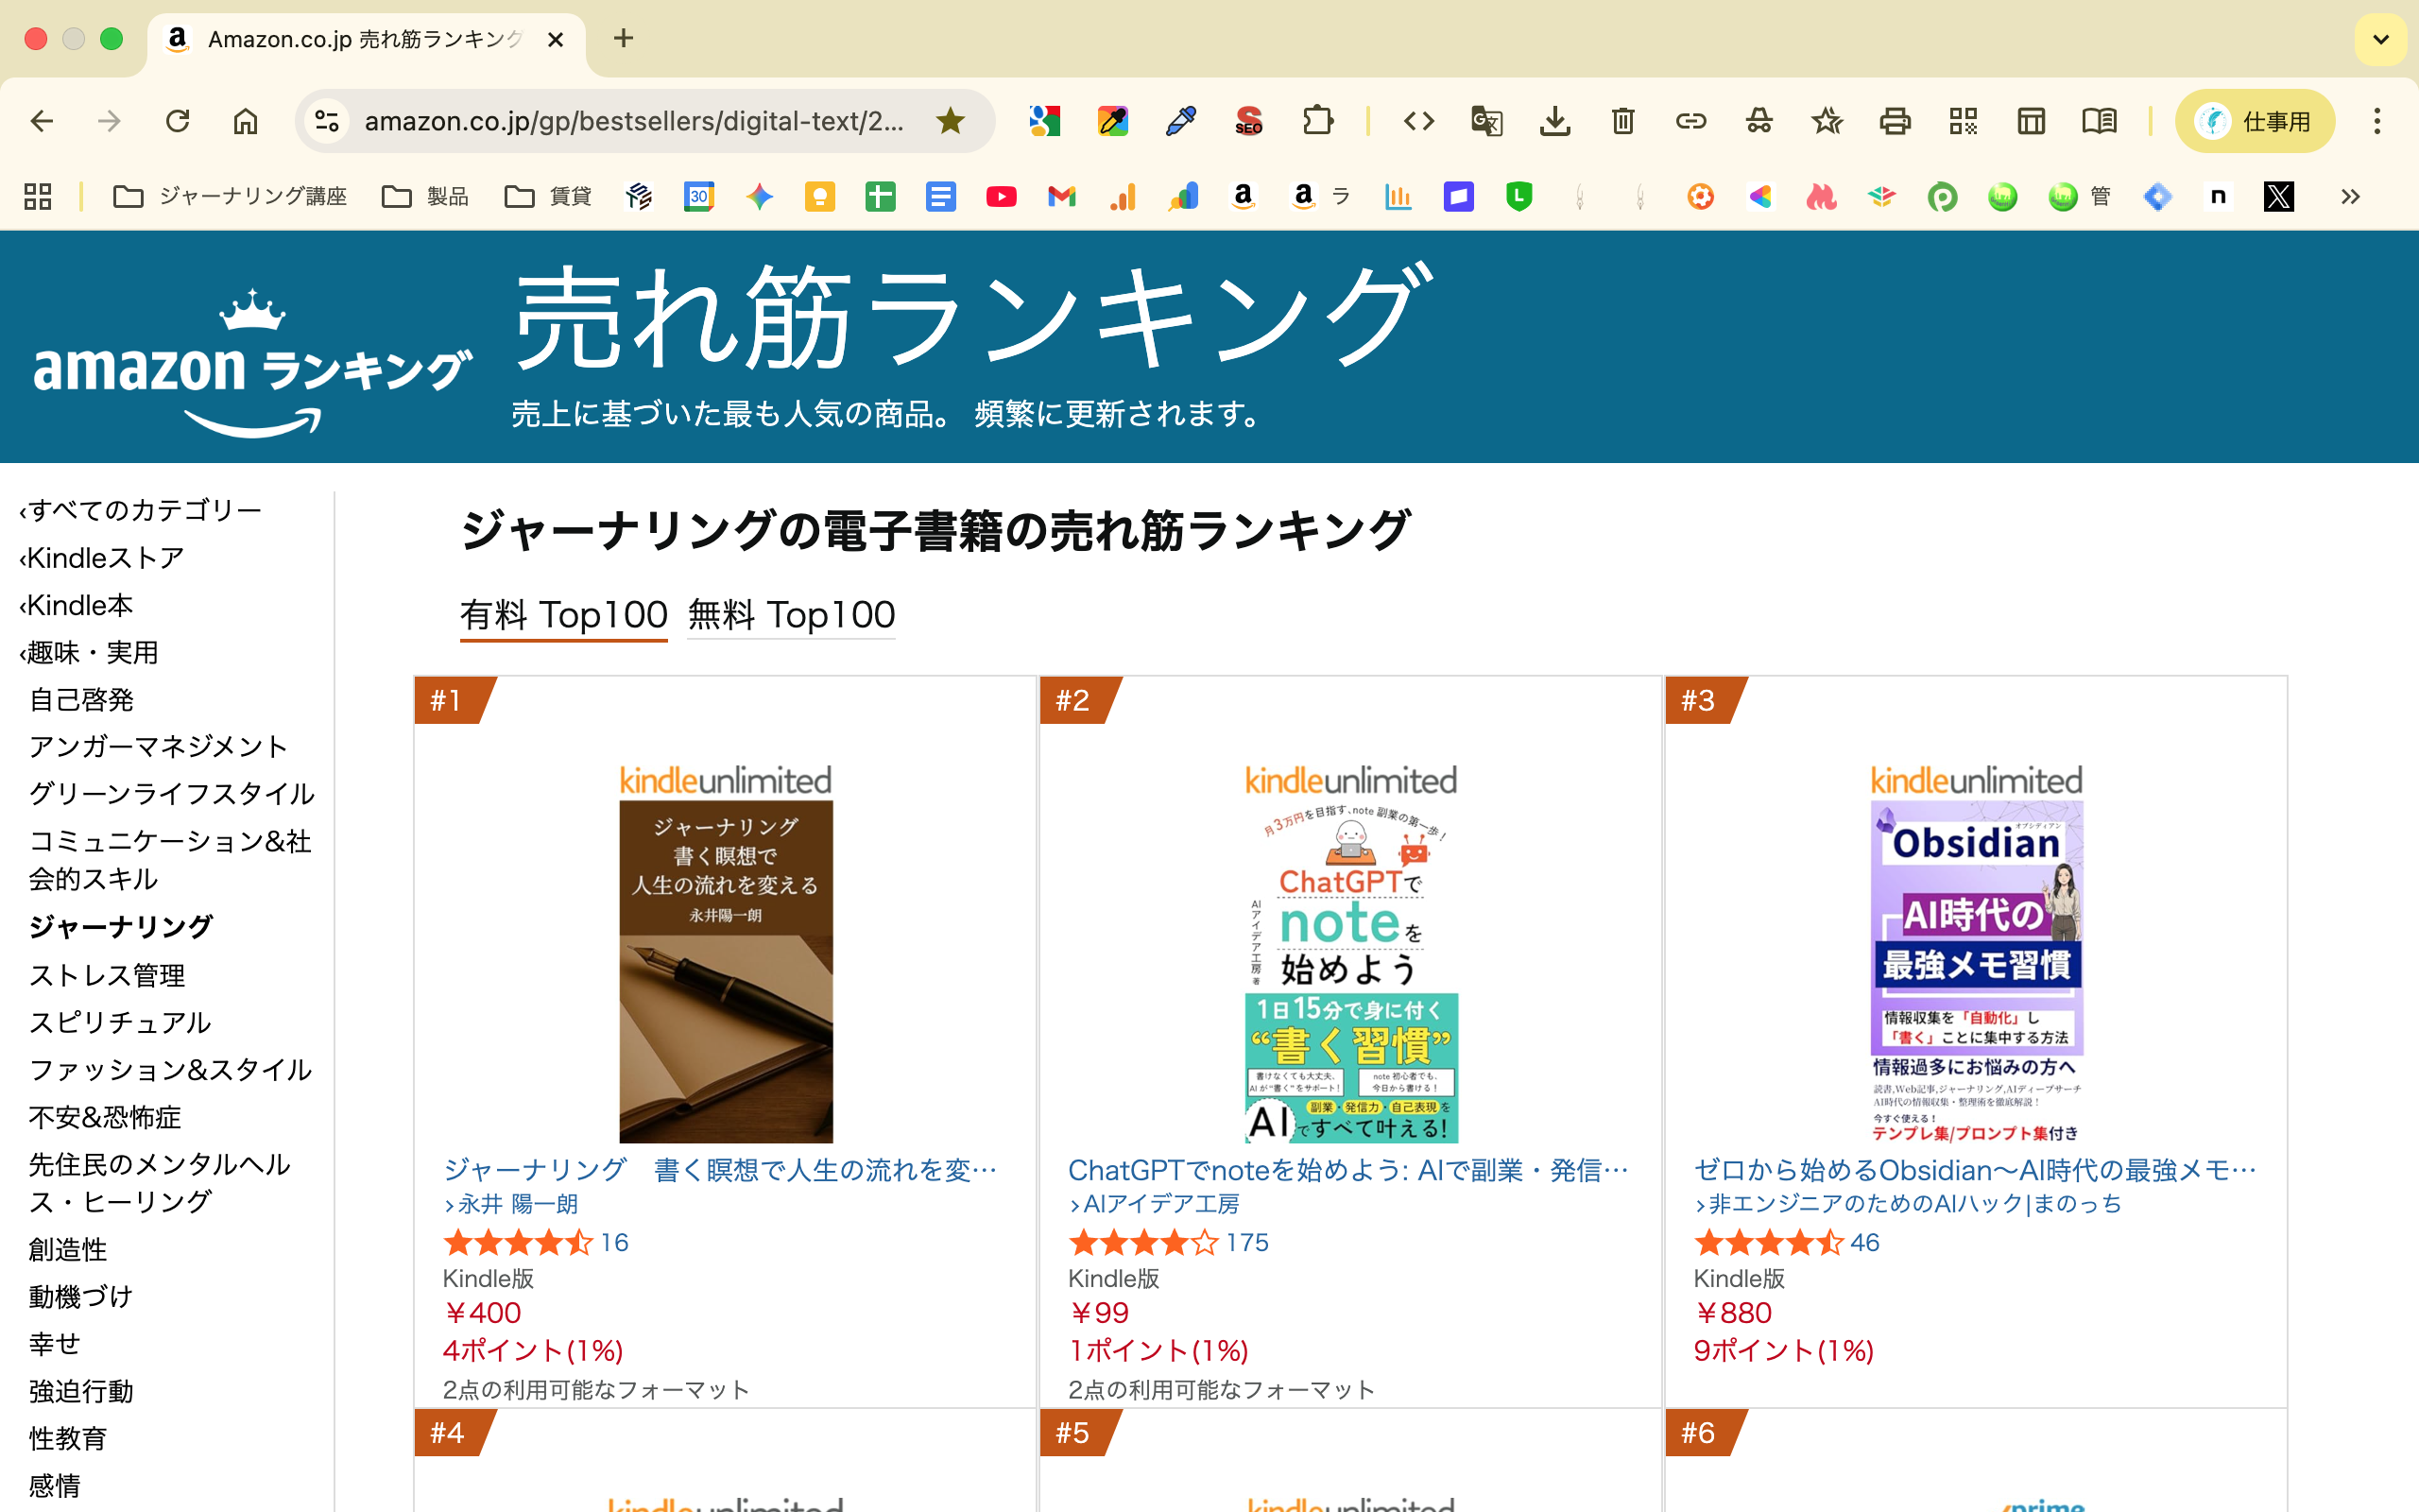Select the 自己啓発 category

(82, 699)
